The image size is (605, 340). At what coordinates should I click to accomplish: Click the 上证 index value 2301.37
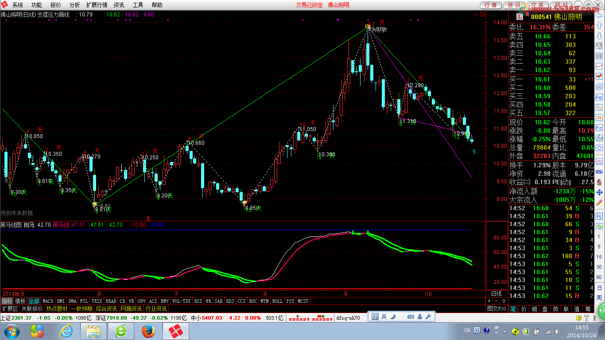pos(22,318)
